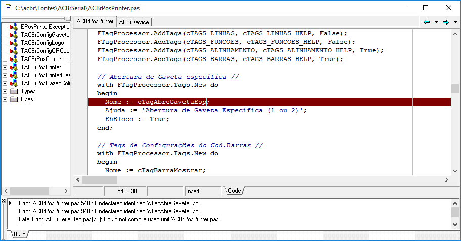
Task: Select the Code tab at the editor bottom
Action: 235,191
